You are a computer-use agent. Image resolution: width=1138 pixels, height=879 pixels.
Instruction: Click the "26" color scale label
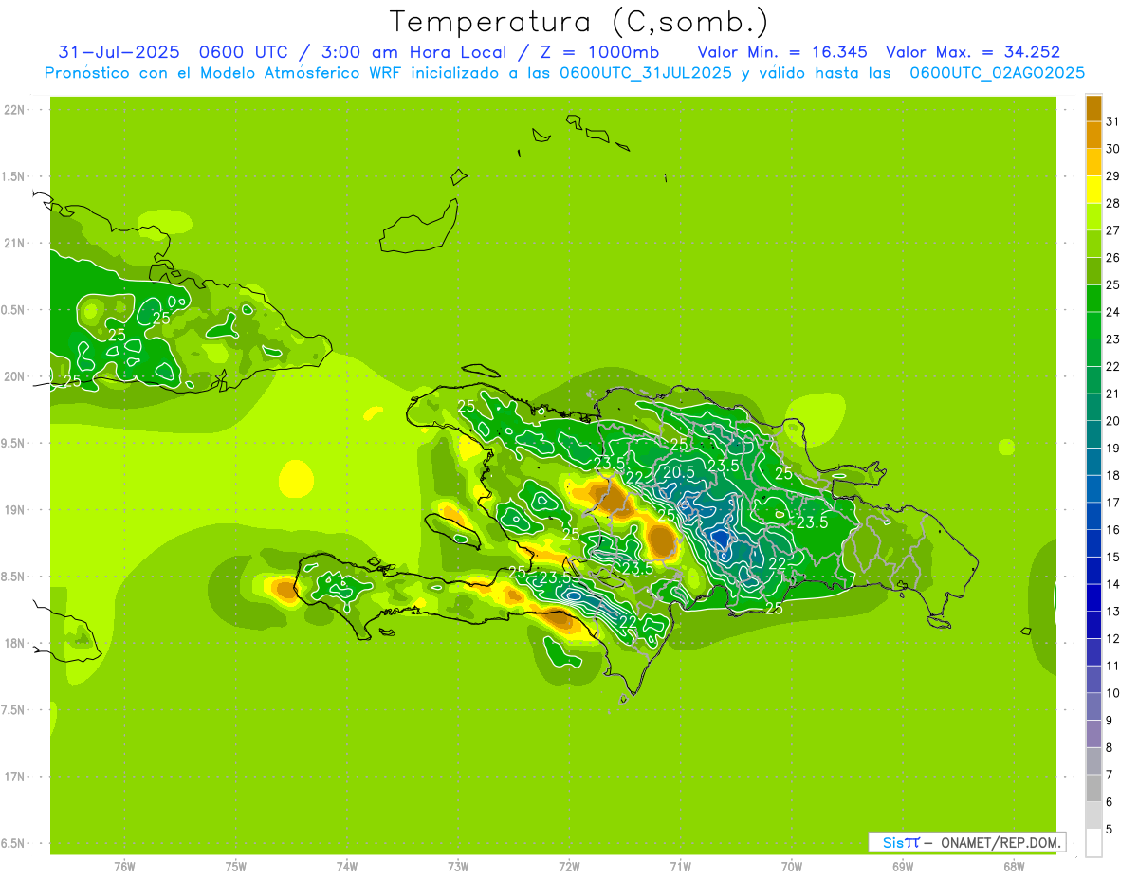coord(1112,258)
